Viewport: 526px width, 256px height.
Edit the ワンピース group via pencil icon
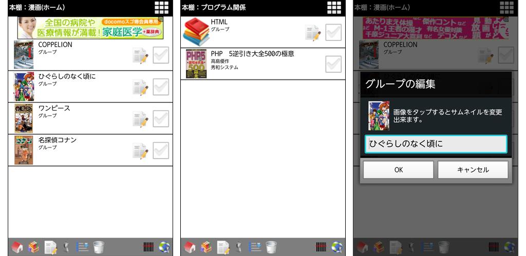[x=140, y=119]
